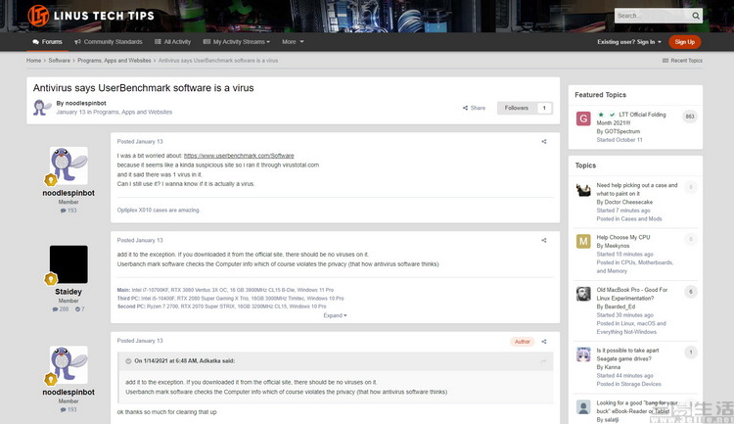Go to Home breadcrumb
Screen dimensions: 734x424
point(33,61)
